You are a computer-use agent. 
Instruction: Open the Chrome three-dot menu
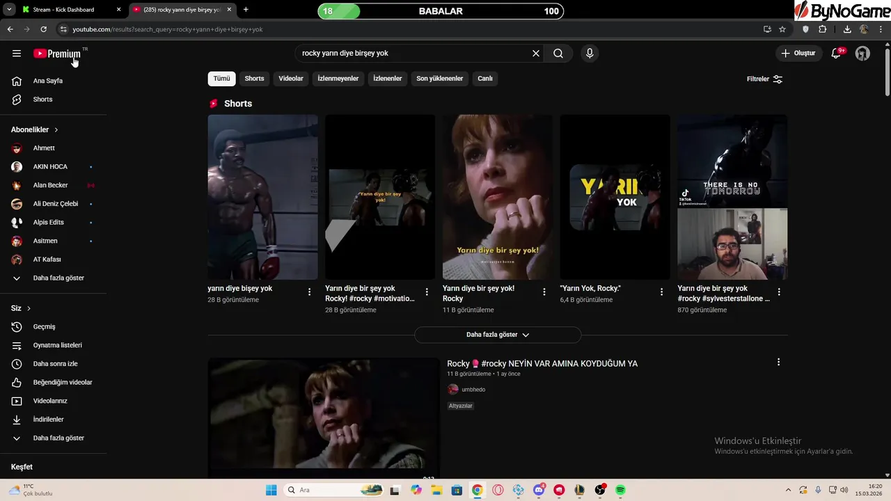(x=881, y=29)
